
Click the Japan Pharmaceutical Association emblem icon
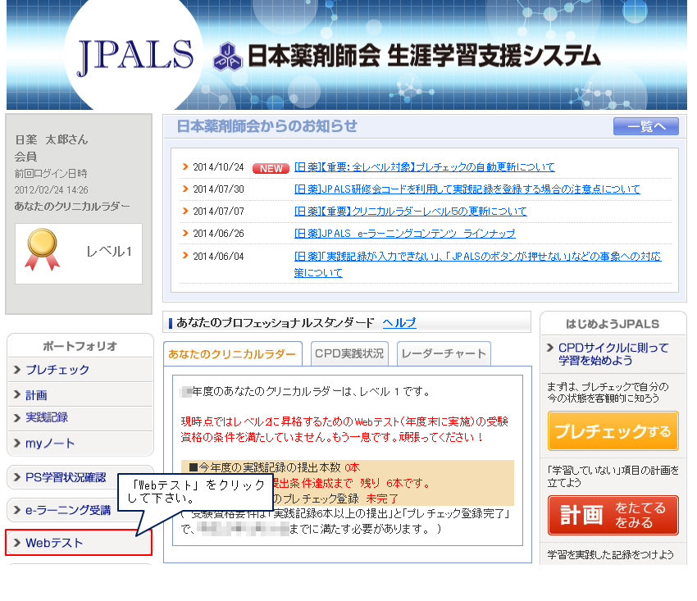[x=228, y=57]
